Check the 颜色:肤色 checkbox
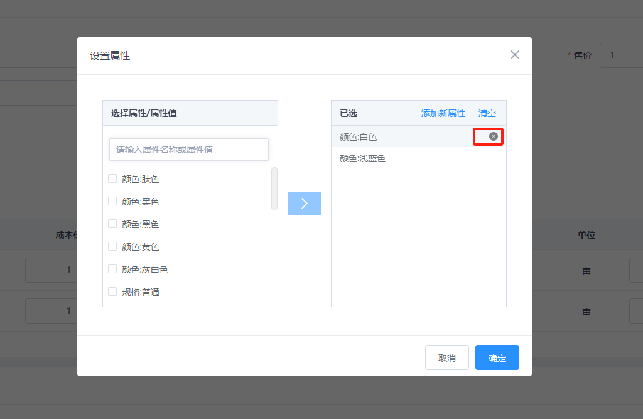 [112, 178]
